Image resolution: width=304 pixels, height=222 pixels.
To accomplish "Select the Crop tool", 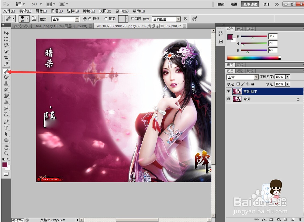I will tap(6, 58).
